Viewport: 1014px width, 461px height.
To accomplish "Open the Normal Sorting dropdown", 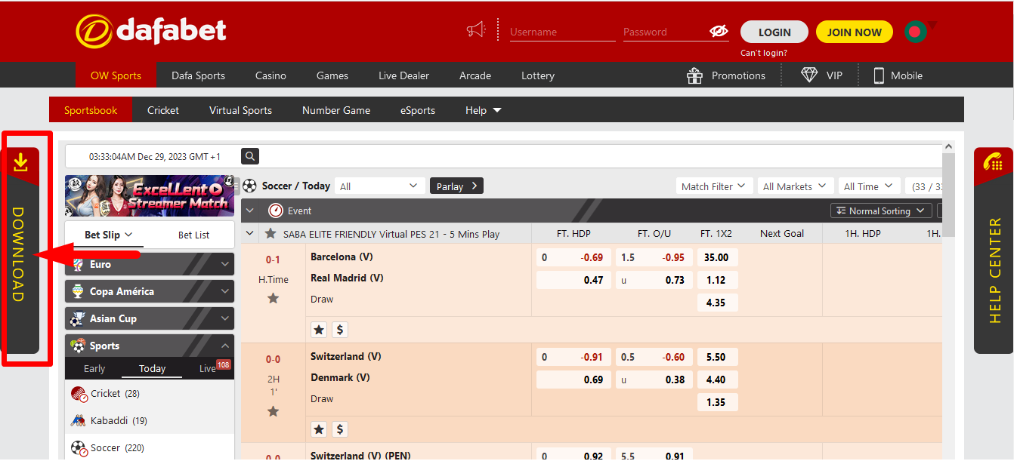I will point(881,211).
